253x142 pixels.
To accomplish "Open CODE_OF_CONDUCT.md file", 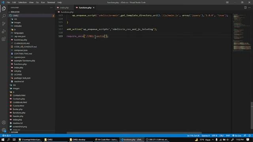I will 25,47.
